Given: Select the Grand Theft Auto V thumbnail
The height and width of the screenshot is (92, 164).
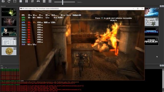Looking at the screenshot, I should point(151,22).
